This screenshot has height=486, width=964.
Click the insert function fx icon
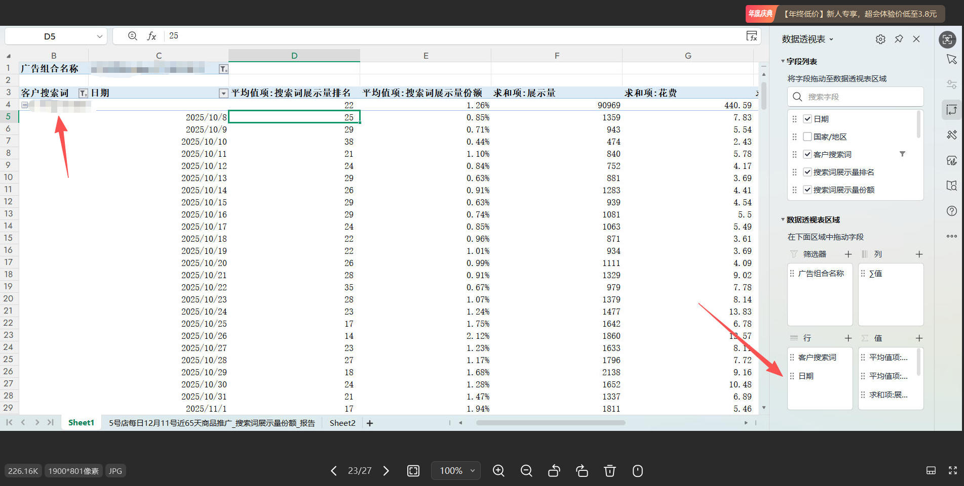(x=151, y=36)
